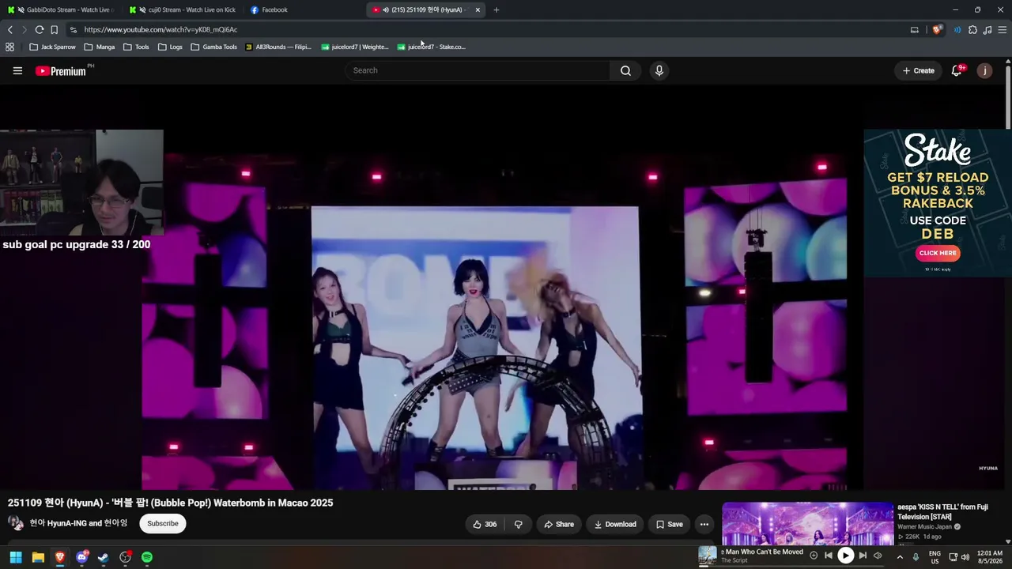Add current song using the plus icon

(x=814, y=556)
